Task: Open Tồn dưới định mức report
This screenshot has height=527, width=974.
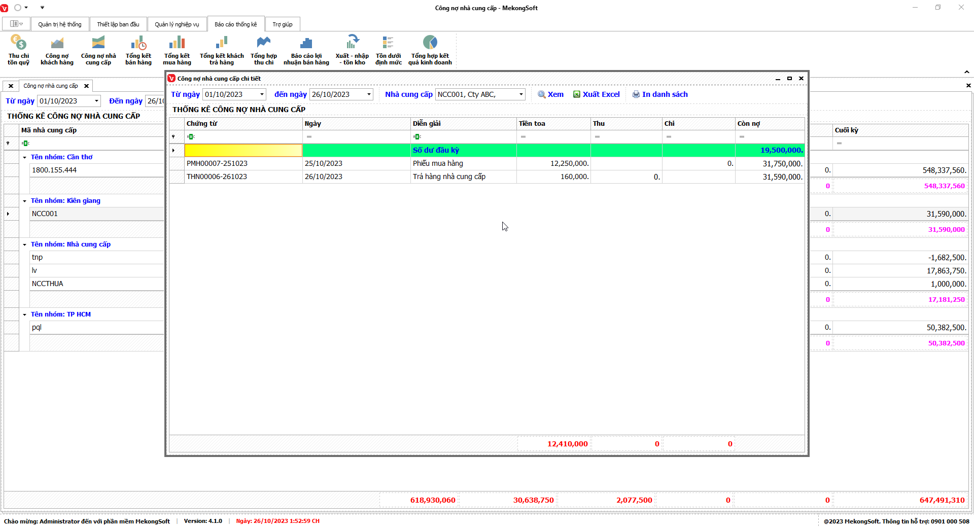Action: 388,50
